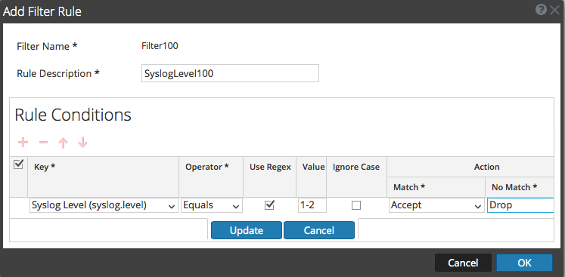Screen dimensions: 565x277
Task: Open the Equals operator dropdown
Action: point(212,205)
